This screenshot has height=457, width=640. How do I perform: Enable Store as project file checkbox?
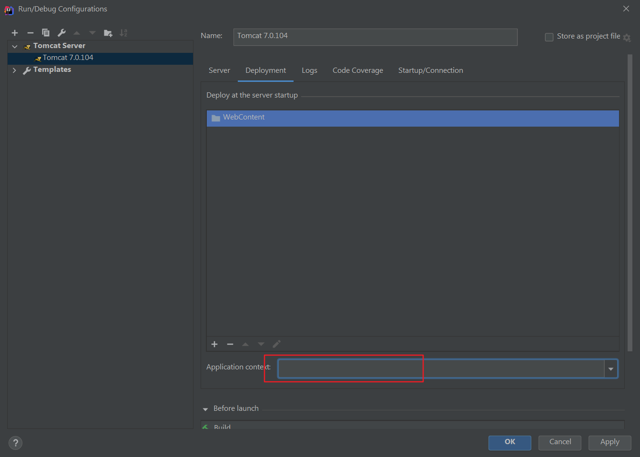coord(549,37)
